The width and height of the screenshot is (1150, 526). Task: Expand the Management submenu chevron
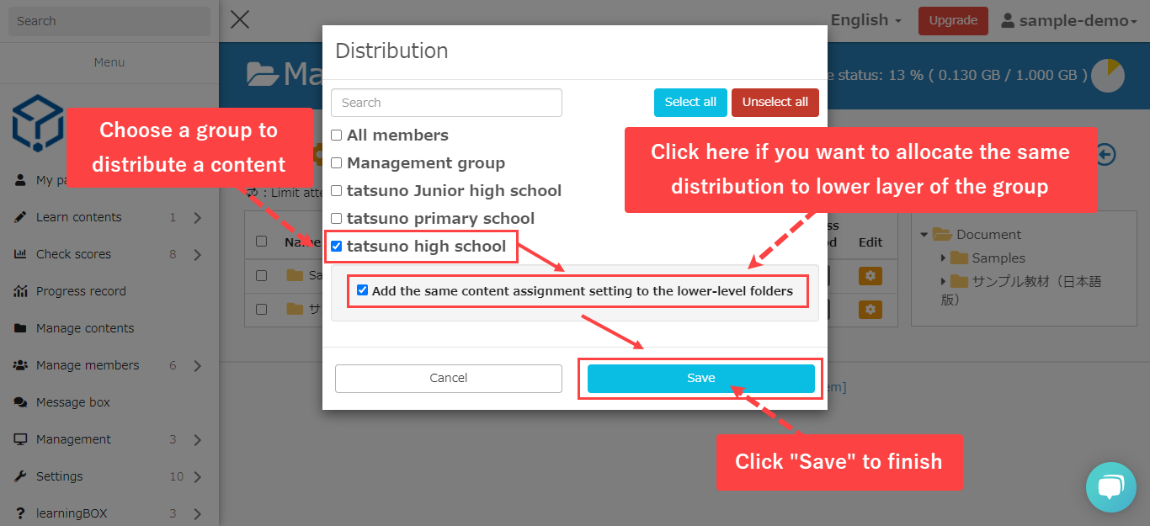click(x=197, y=439)
